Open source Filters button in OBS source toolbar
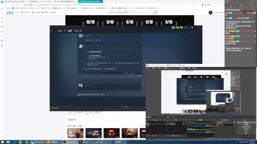257x144 pixels. point(175,117)
